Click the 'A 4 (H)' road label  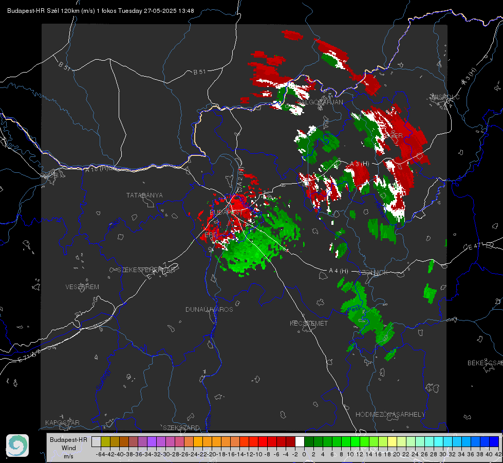[339, 271]
